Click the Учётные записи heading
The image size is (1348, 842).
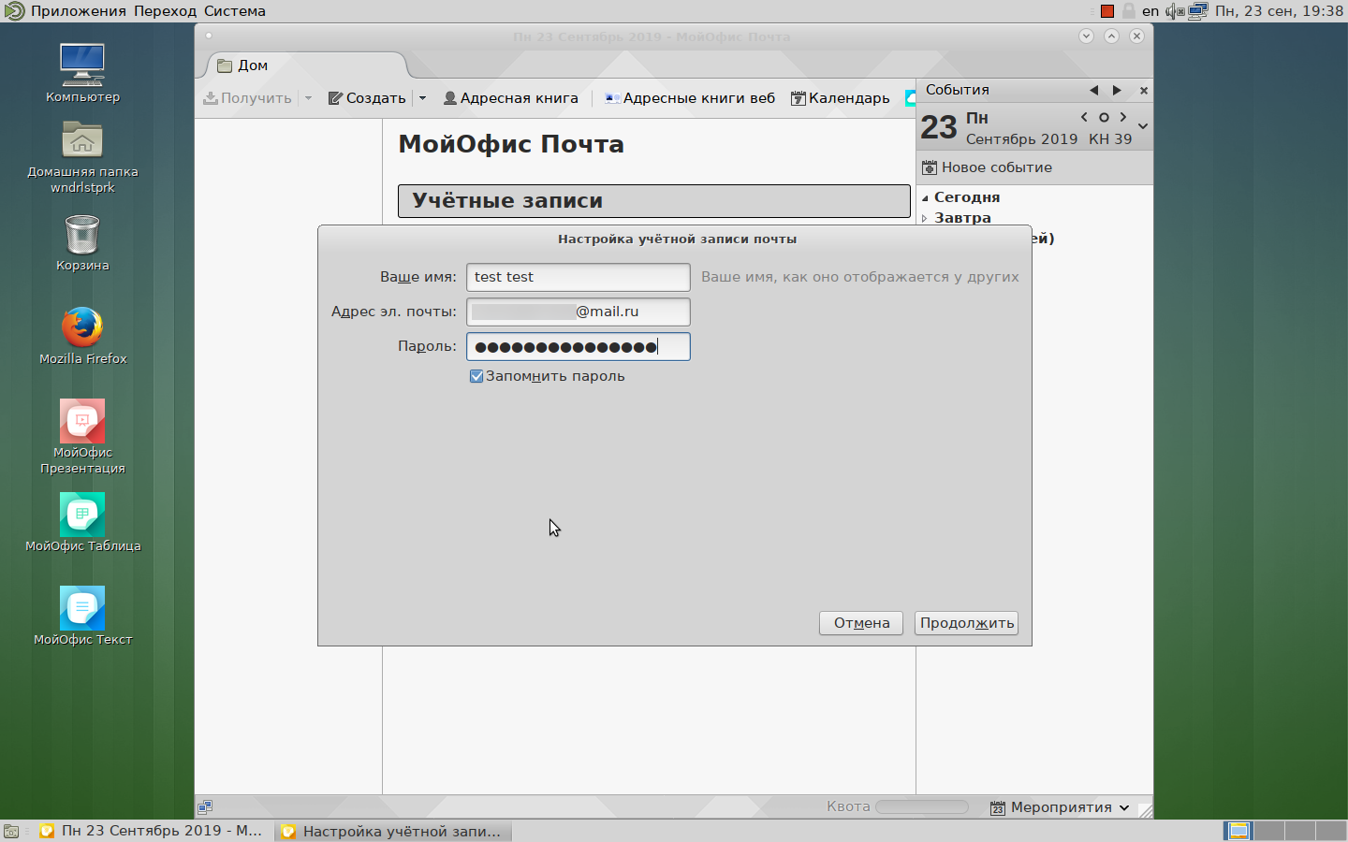(x=507, y=201)
